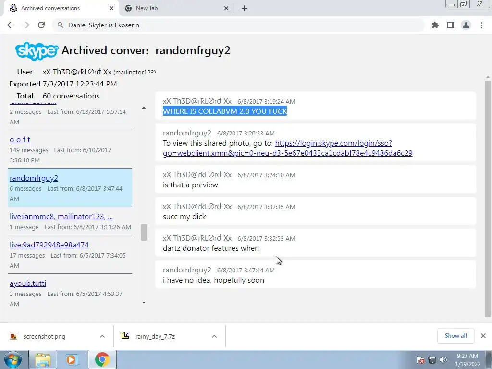Open Chrome three-dot menu
Screen dimensions: 492x369
[481, 25]
